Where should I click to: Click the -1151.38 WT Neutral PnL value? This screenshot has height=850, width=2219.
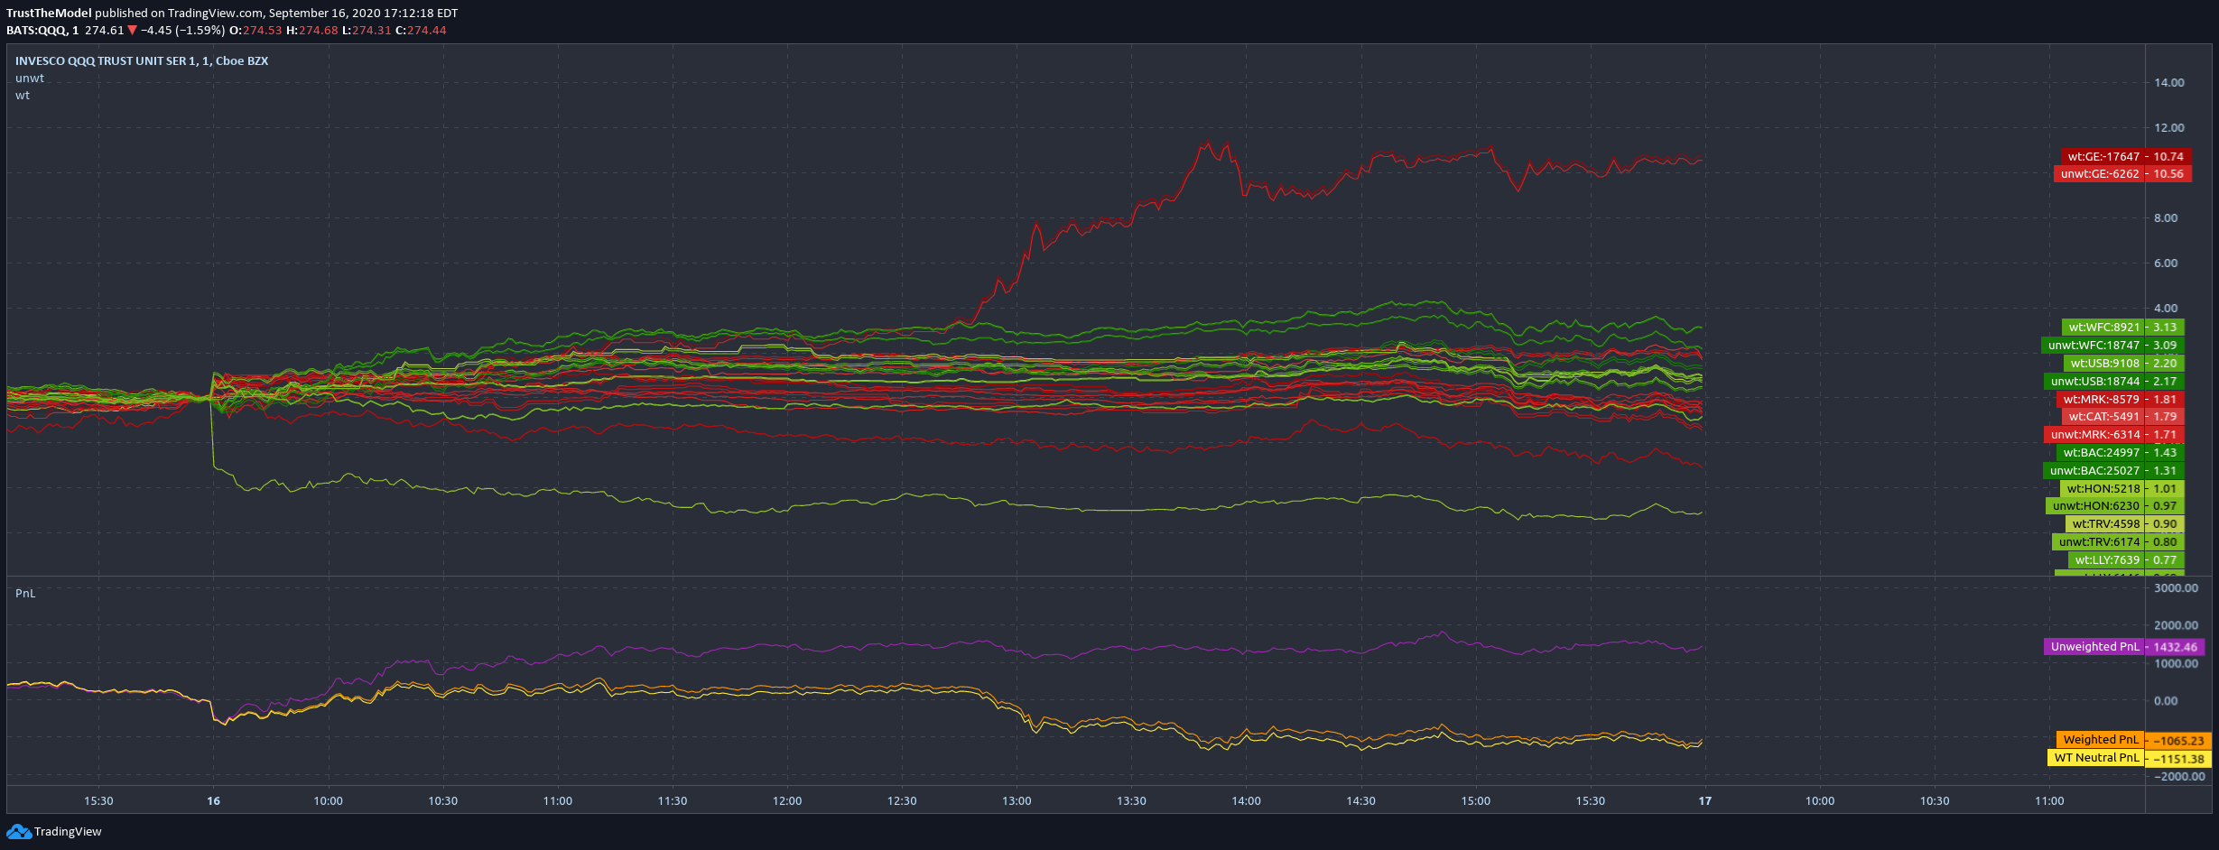coord(2178,759)
